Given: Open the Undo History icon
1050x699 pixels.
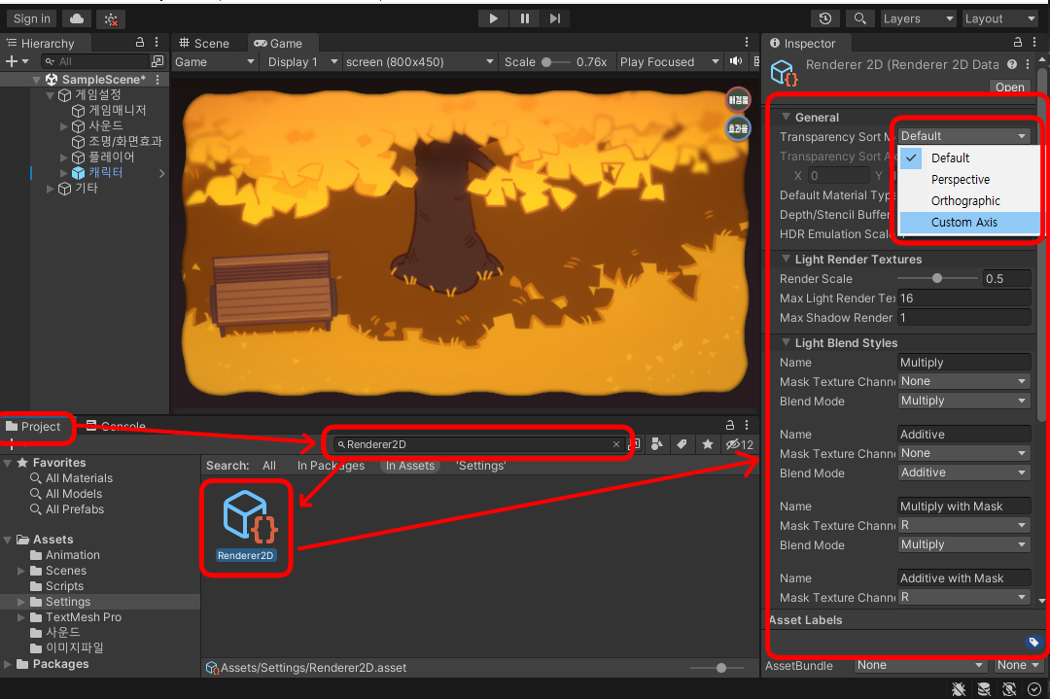Looking at the screenshot, I should [x=825, y=18].
